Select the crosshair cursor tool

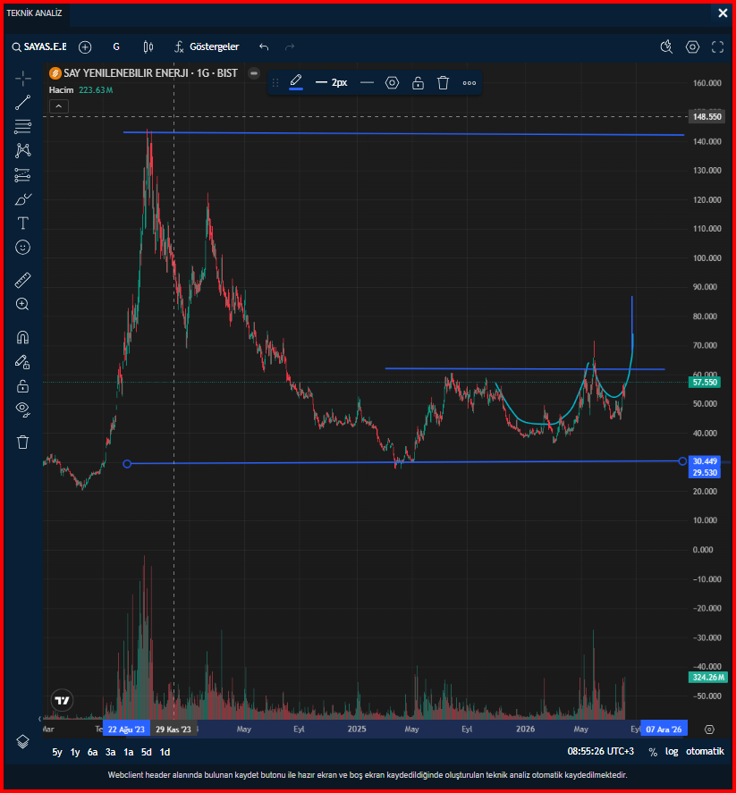(22, 78)
